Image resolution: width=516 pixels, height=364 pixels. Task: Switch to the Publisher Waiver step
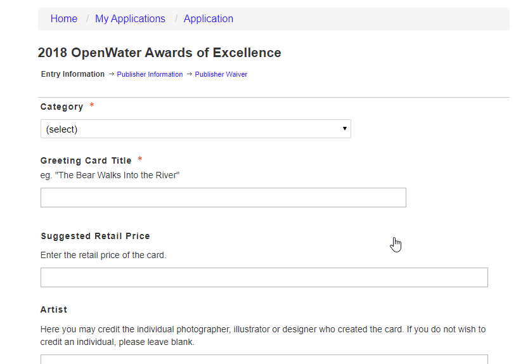pyautogui.click(x=221, y=74)
